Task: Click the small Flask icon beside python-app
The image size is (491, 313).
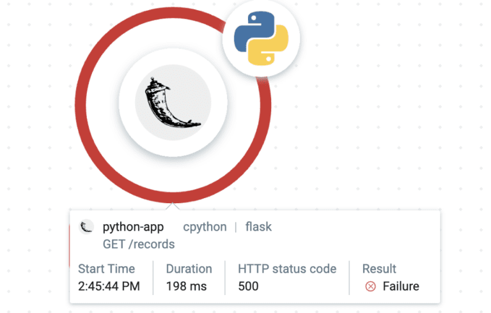Action: (x=86, y=227)
